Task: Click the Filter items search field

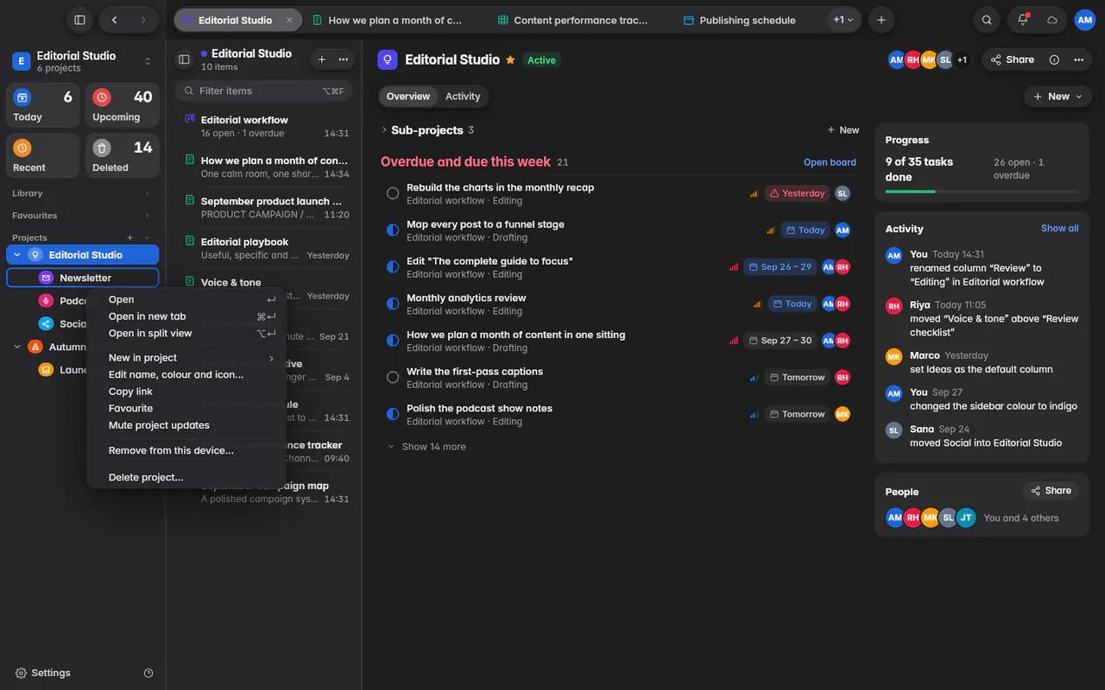Action: [264, 91]
